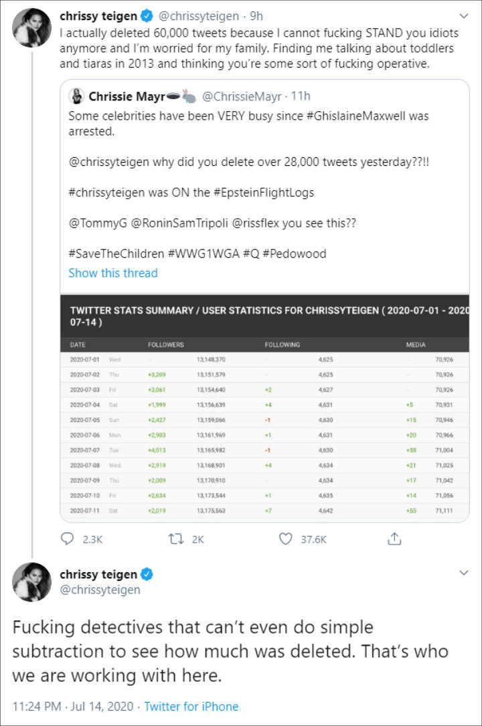
Task: Open the top tweet's dropdown chevron
Action: click(x=464, y=15)
